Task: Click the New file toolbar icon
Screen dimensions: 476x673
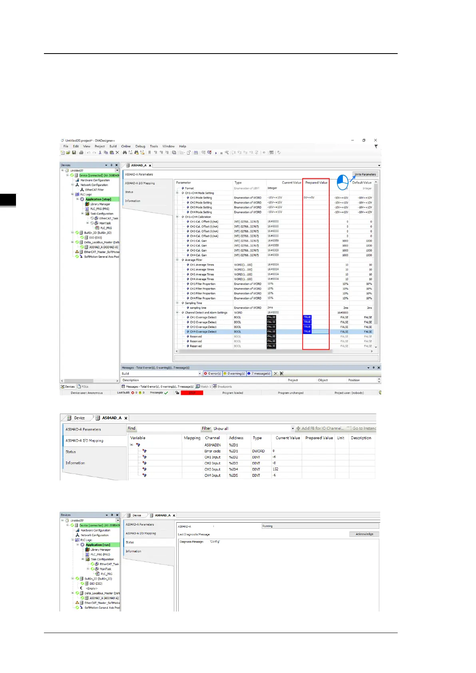Action: point(63,153)
